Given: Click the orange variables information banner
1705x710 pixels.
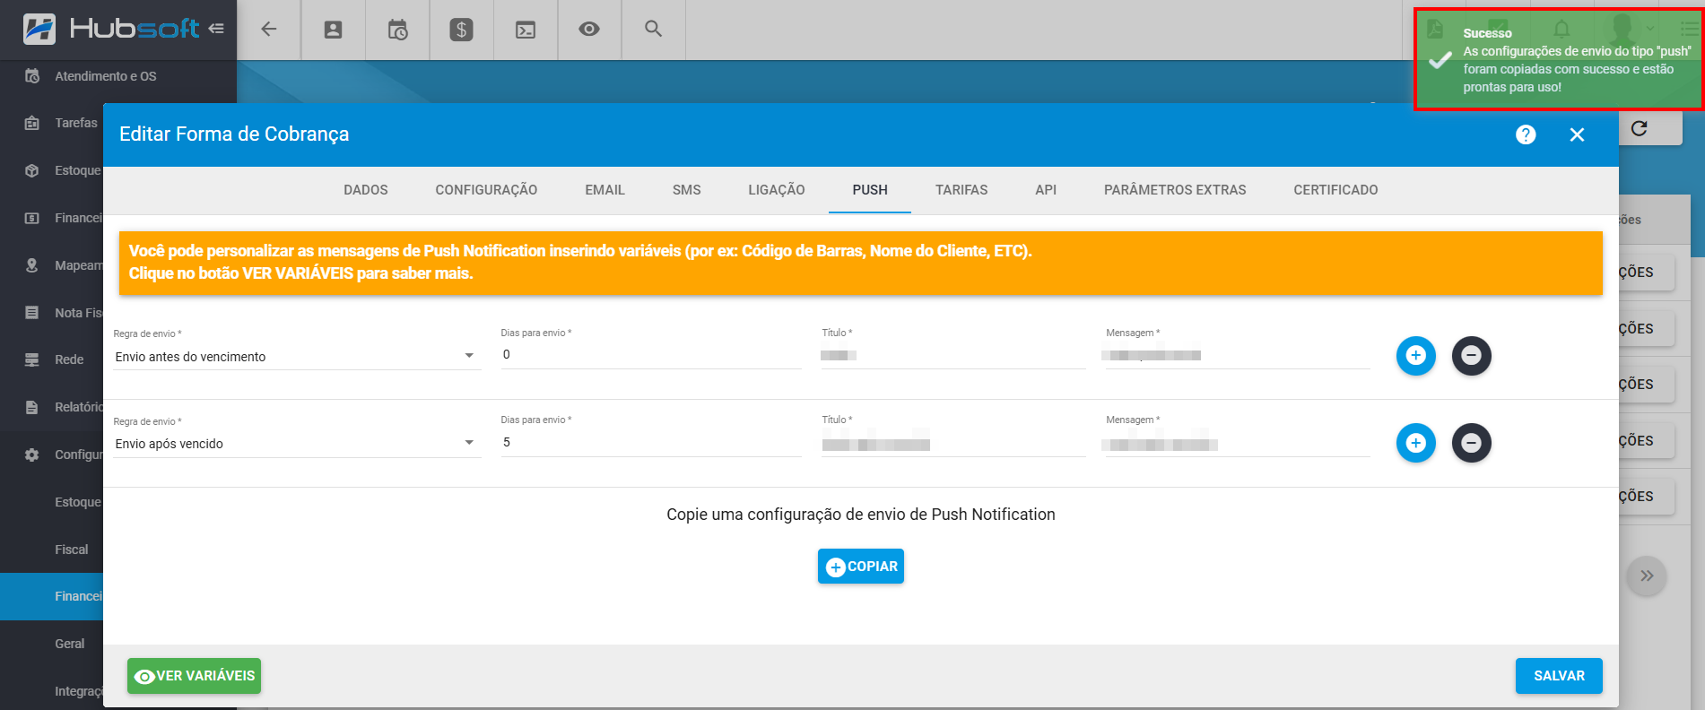Looking at the screenshot, I should 861,263.
